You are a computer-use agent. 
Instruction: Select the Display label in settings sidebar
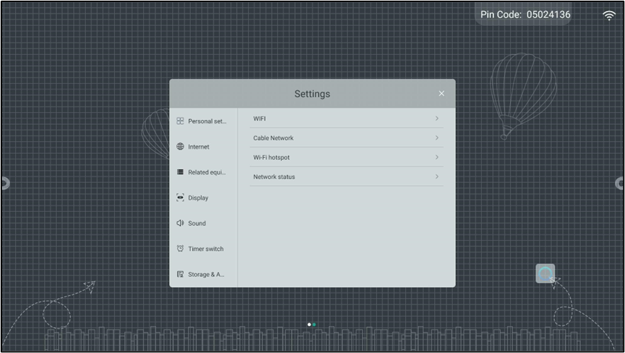pos(198,198)
